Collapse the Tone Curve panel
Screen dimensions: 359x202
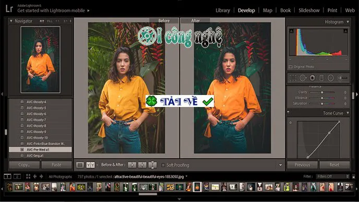tap(348, 113)
